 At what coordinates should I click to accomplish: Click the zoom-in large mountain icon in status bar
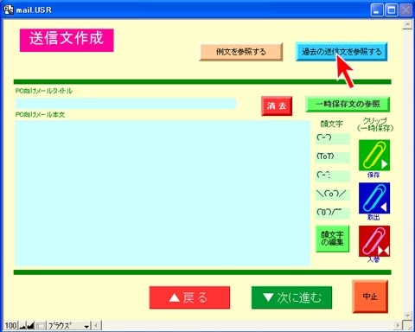pyautogui.click(x=30, y=326)
